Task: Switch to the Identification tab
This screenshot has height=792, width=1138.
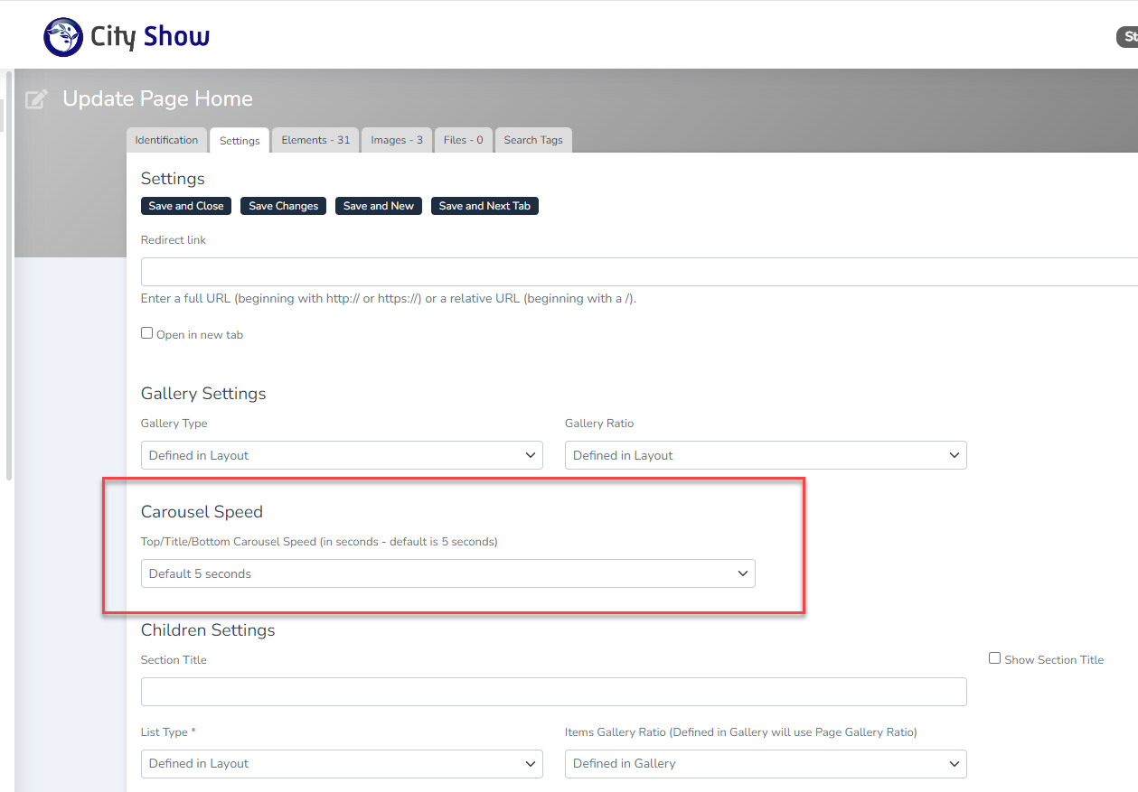Action: pos(166,140)
